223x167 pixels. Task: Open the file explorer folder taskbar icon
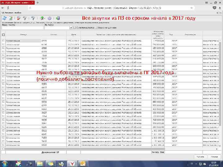(40, 164)
